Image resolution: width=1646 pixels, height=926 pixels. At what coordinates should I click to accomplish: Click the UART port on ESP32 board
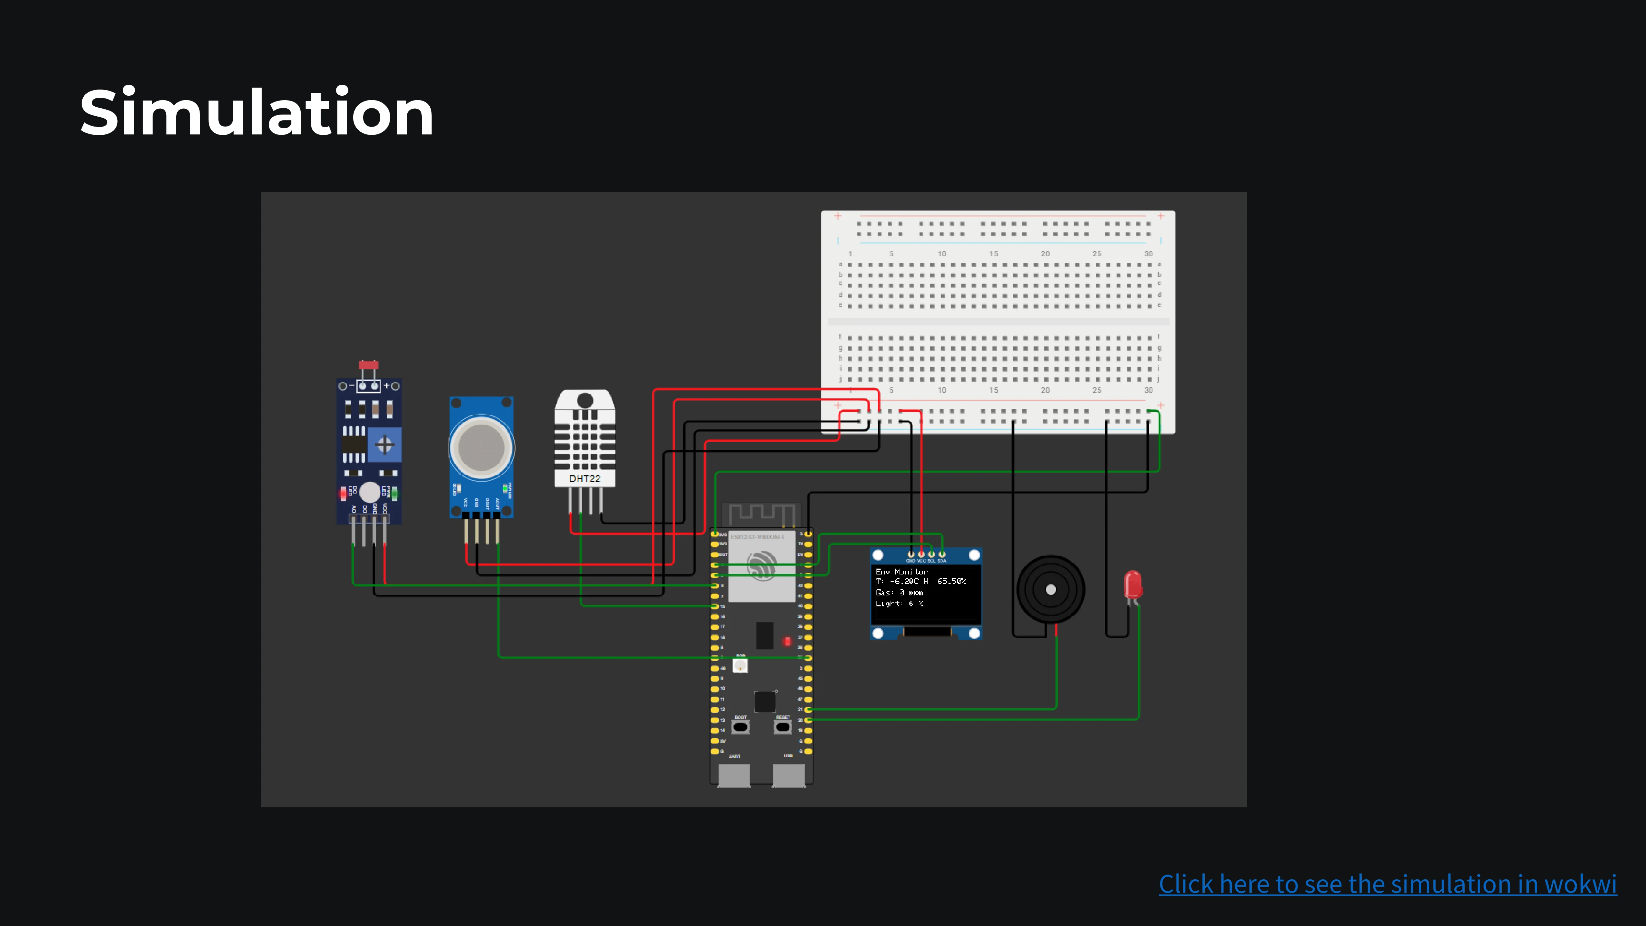(733, 775)
